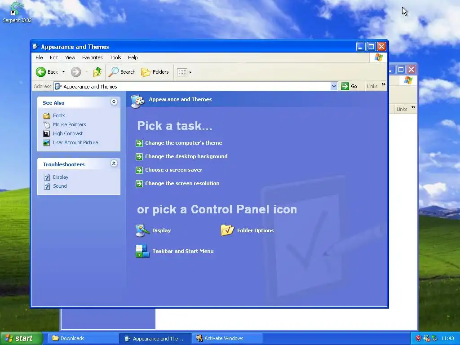Select Choose a screen saver task
This screenshot has height=345, width=460.
(174, 170)
